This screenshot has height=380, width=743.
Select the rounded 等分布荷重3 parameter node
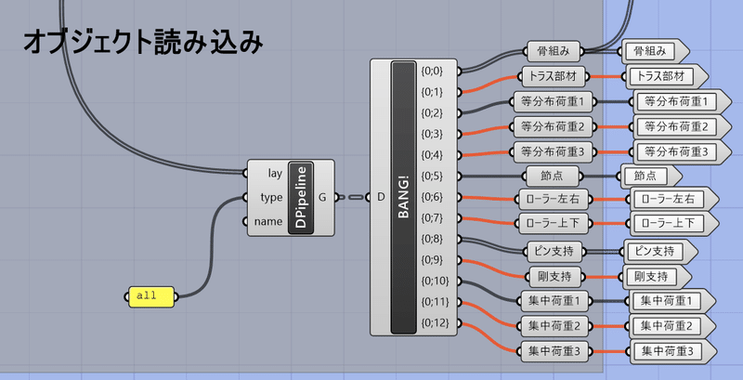[553, 152]
